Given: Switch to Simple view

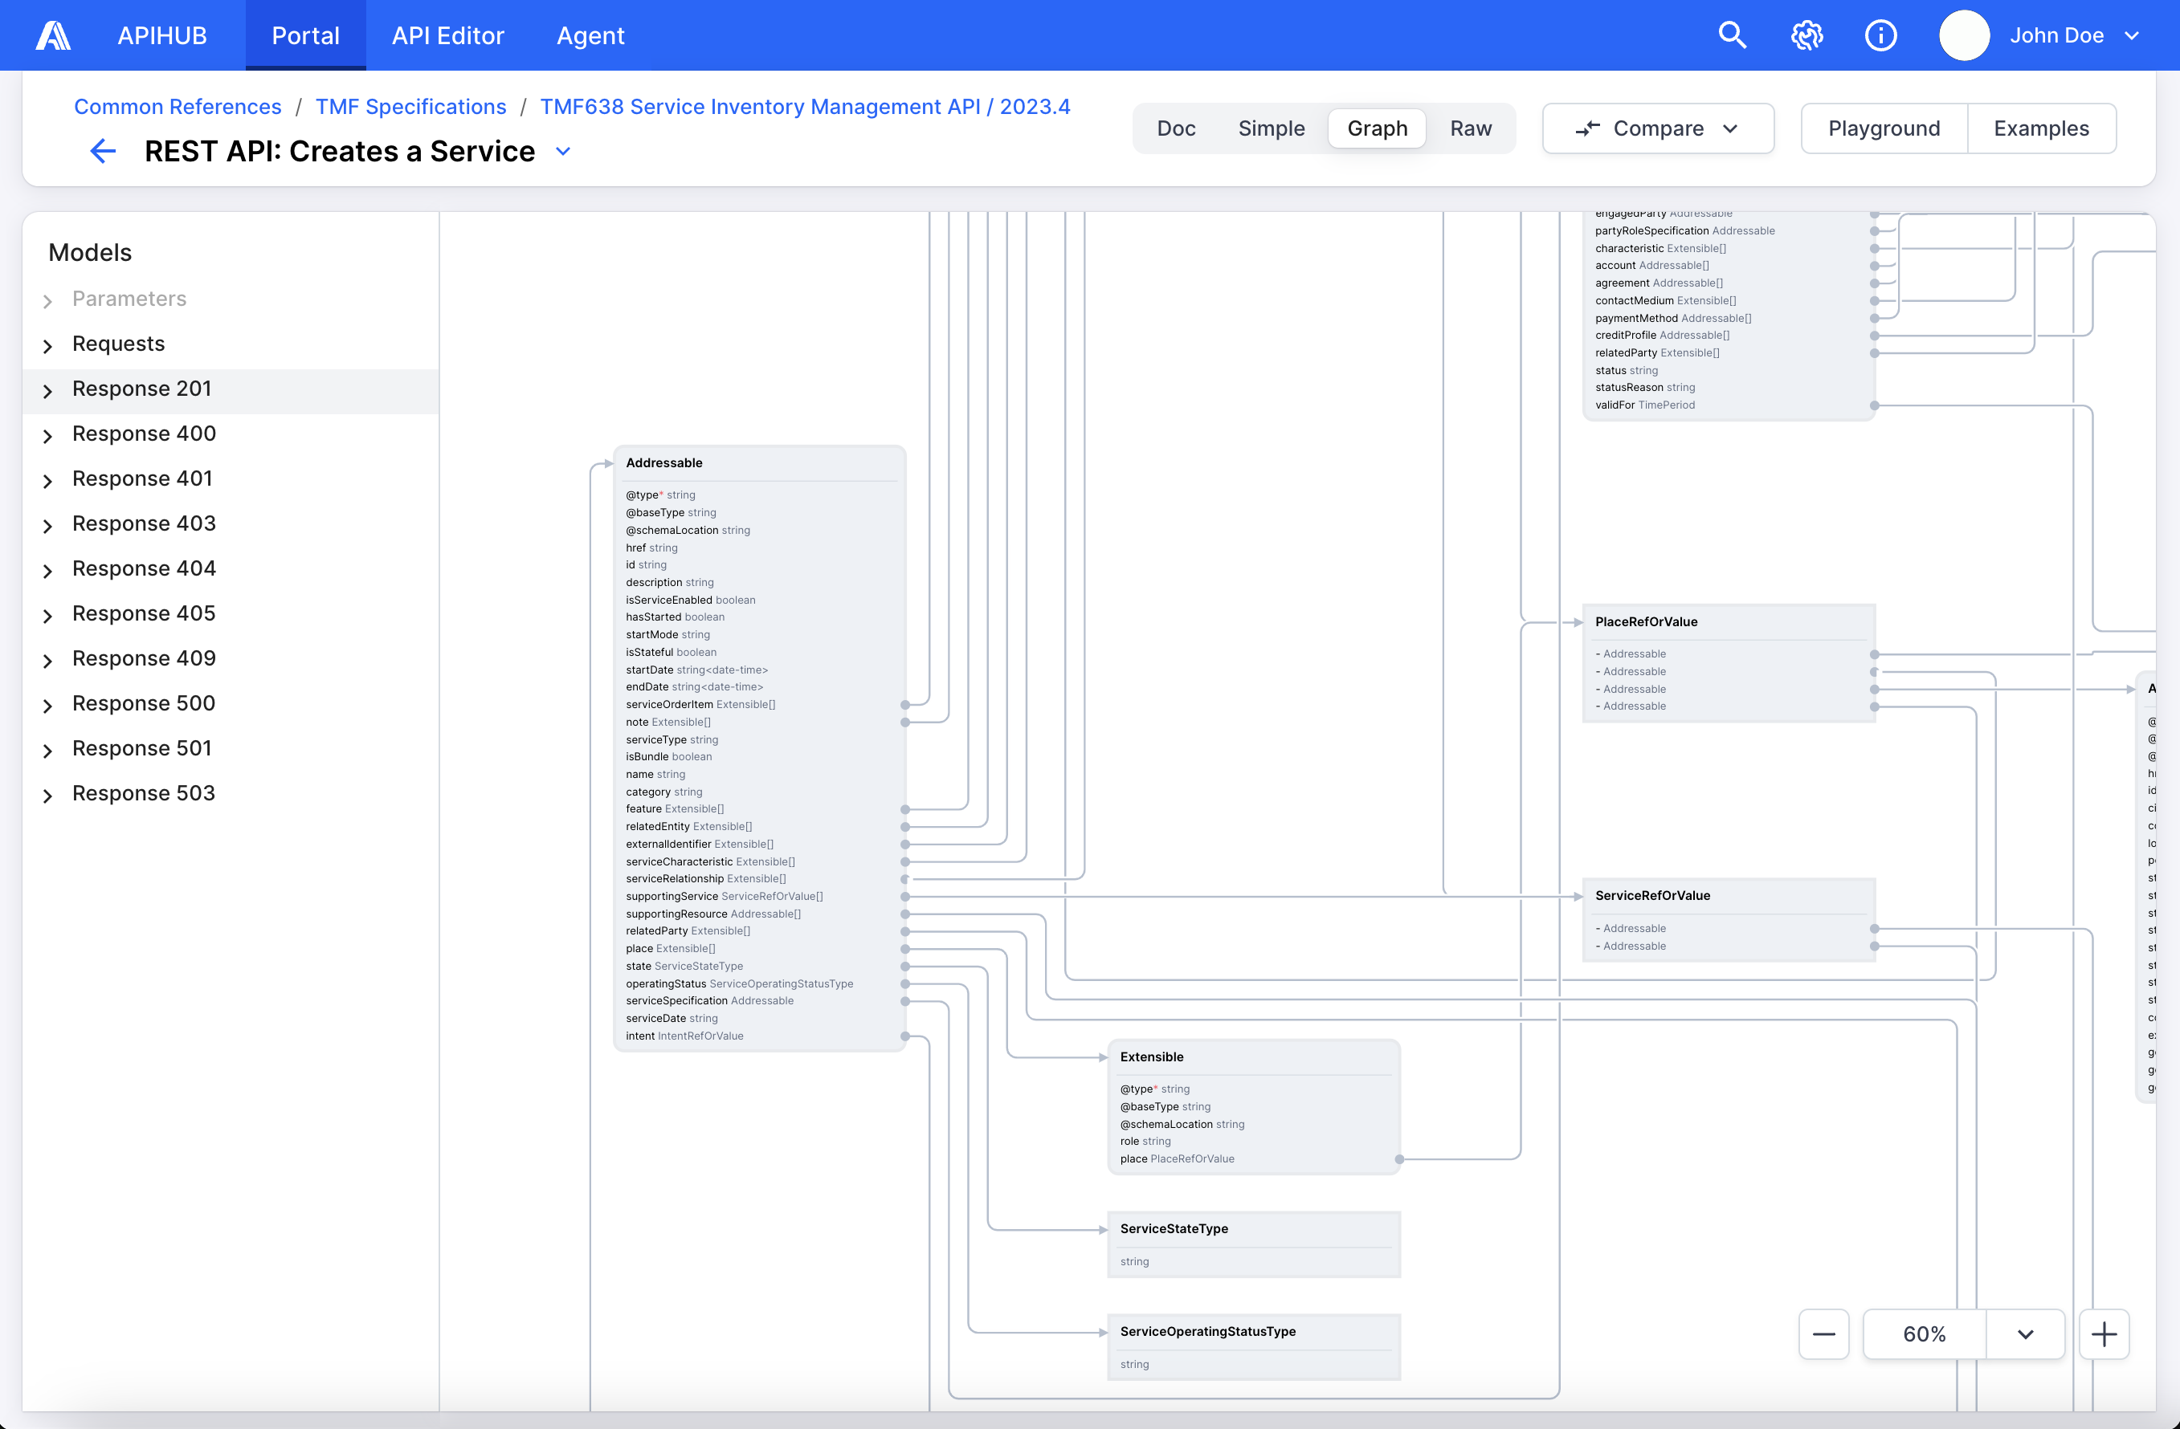Looking at the screenshot, I should 1272,128.
